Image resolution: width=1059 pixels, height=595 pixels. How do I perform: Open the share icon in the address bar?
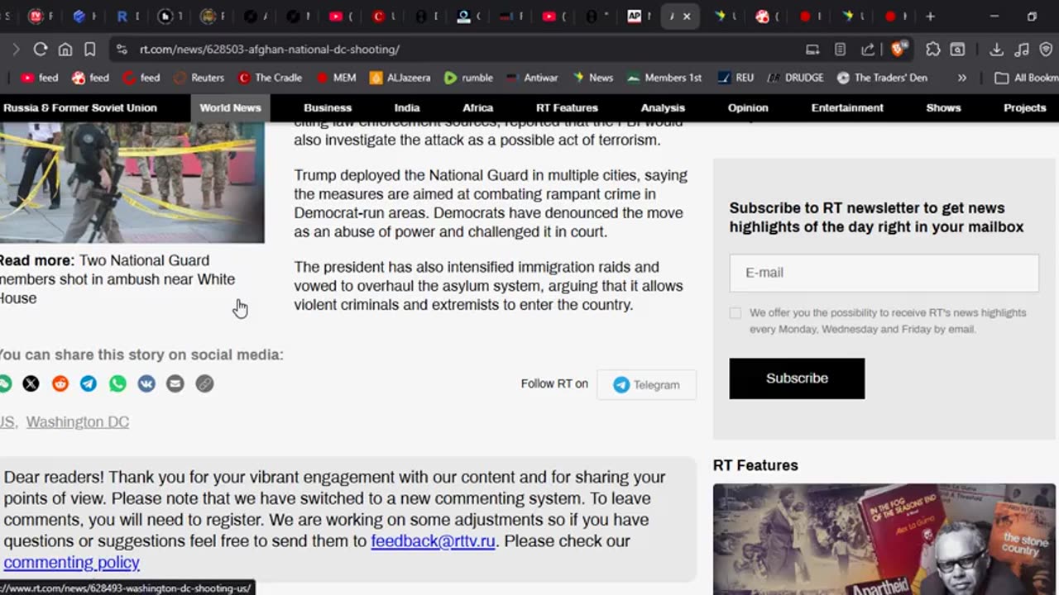click(x=868, y=50)
